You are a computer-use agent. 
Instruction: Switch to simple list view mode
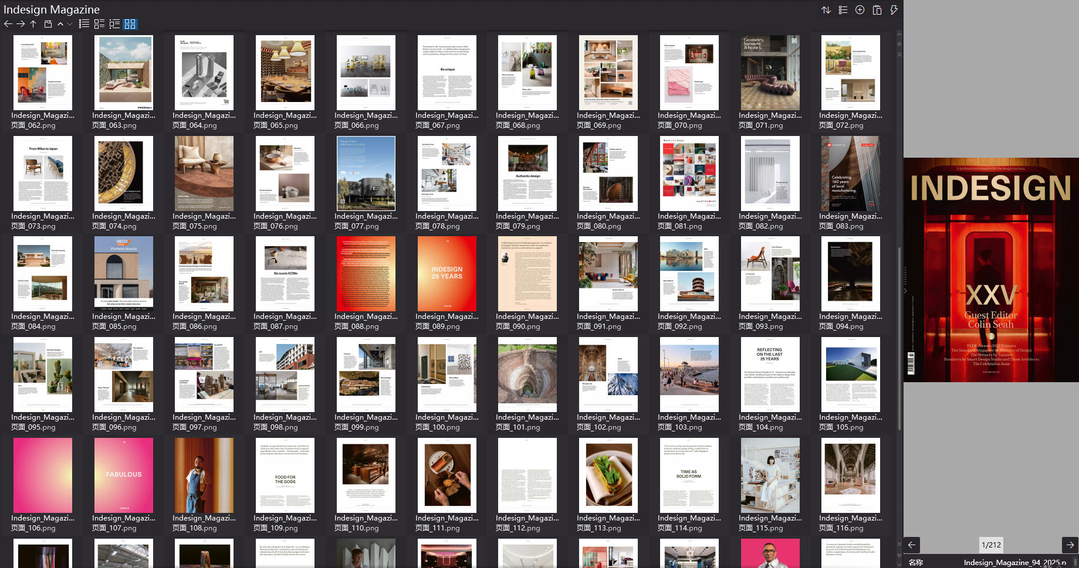[x=84, y=24]
